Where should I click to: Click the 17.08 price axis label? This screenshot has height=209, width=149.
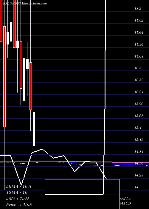[x=139, y=56]
